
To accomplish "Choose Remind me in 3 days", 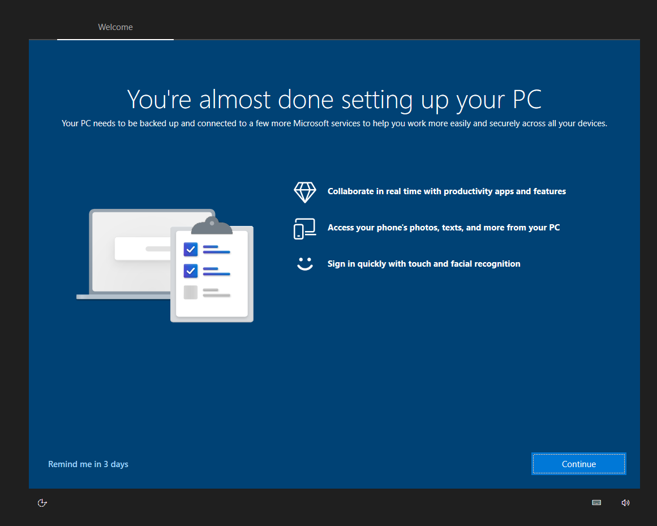I will [88, 464].
